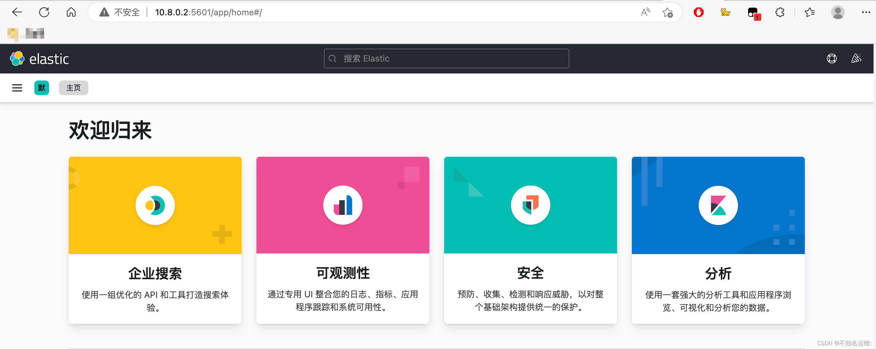Click the Enterprise Search logo icon

point(155,205)
